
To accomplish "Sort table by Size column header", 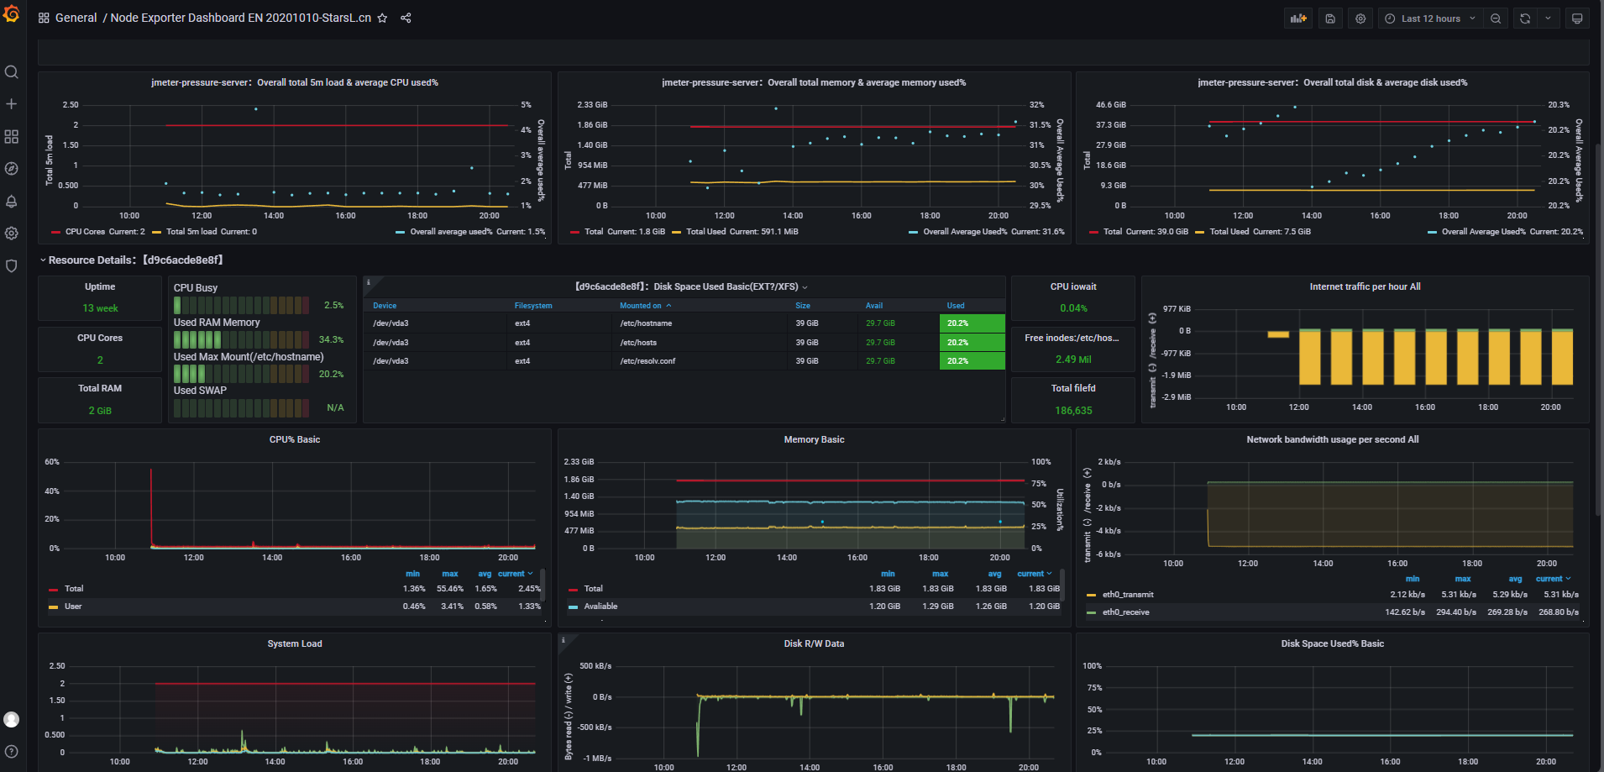I will [x=803, y=306].
